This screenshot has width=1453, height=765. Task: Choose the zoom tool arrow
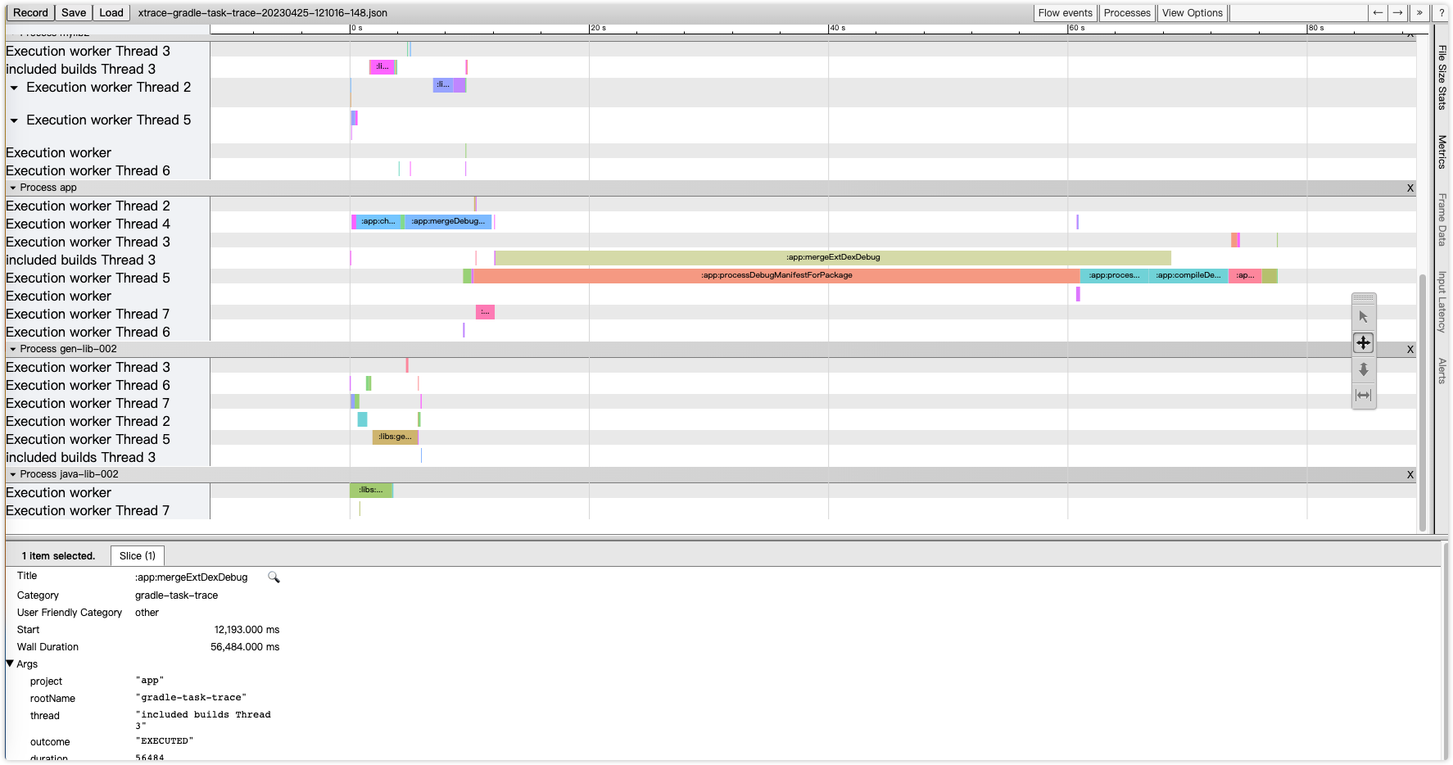(x=1363, y=369)
